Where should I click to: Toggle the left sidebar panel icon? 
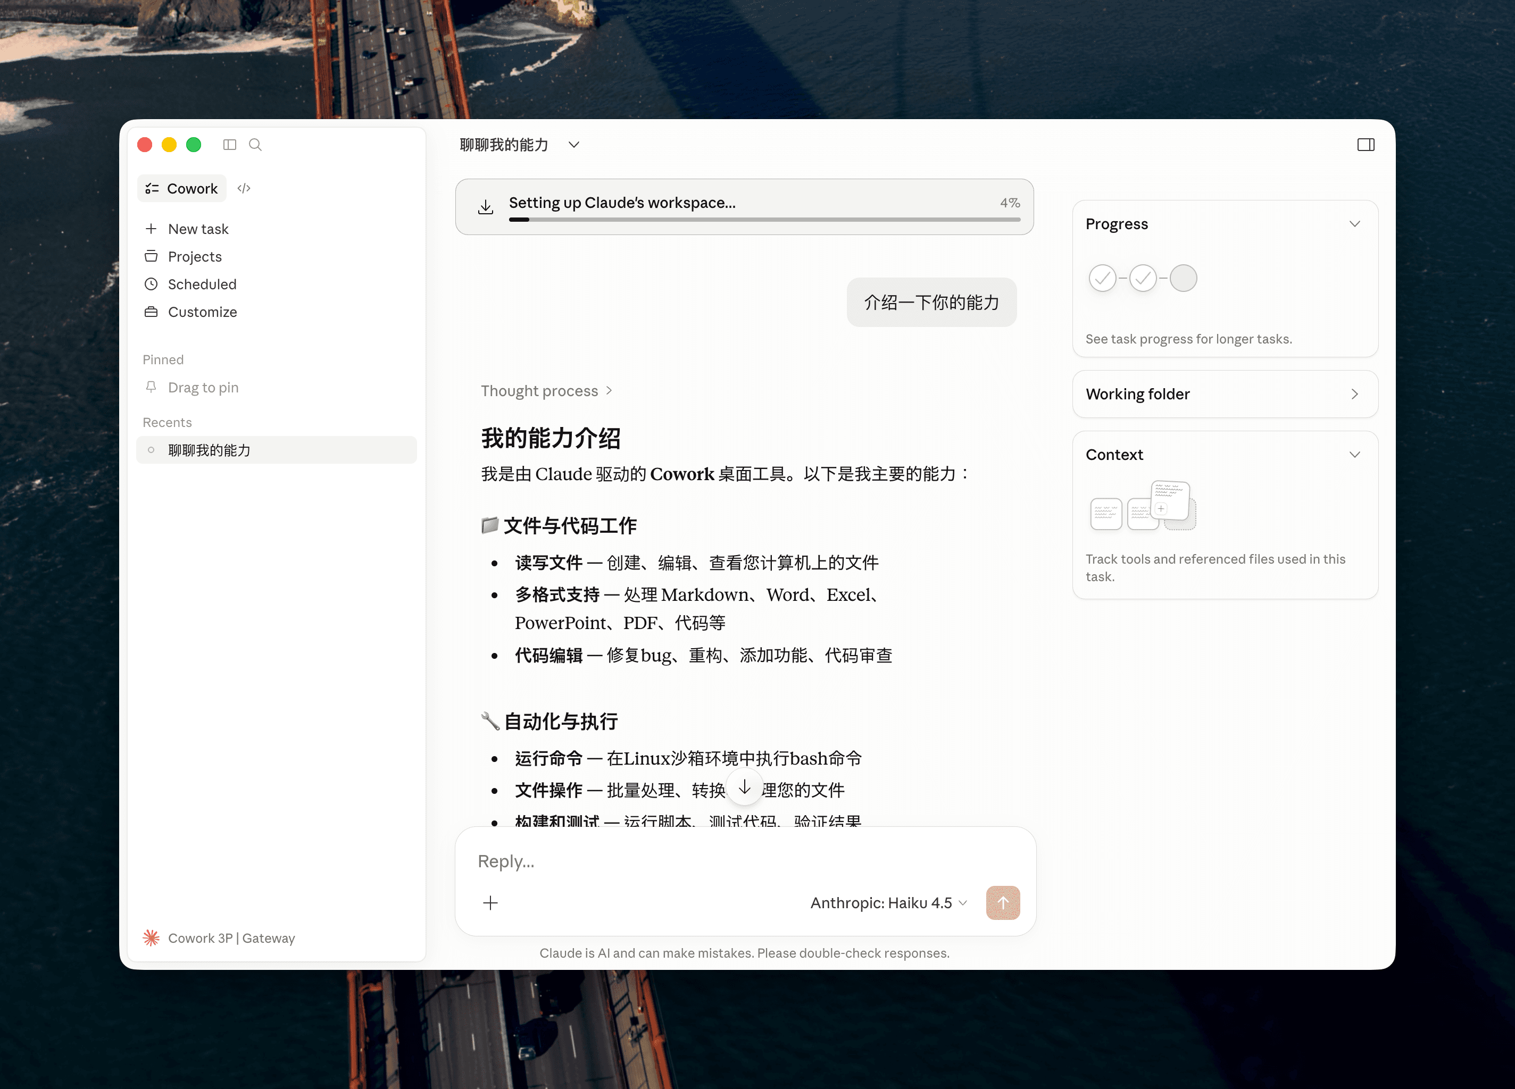(x=230, y=145)
